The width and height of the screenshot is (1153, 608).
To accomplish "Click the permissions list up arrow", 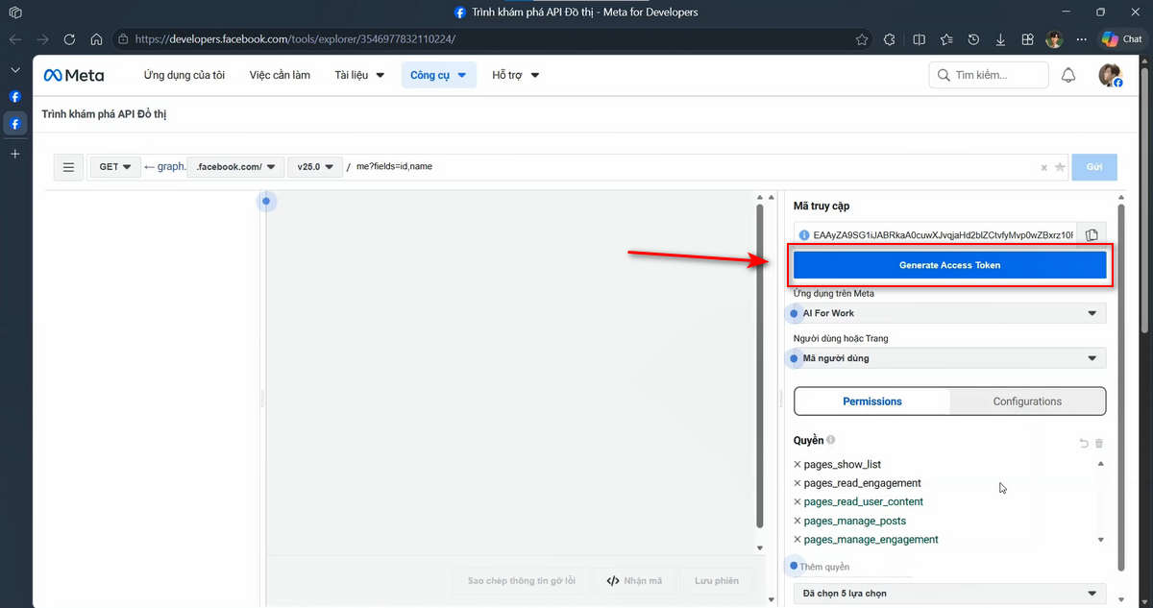I will point(1101,465).
